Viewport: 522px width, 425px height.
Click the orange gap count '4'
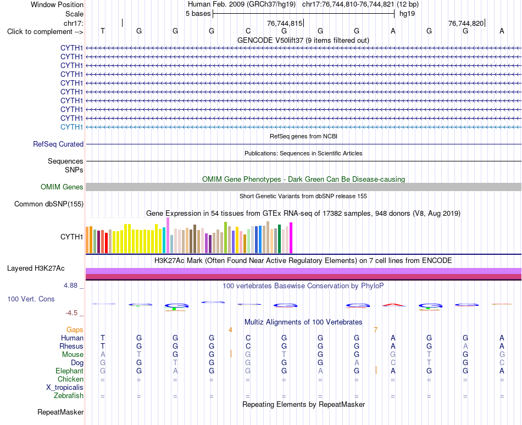(230, 330)
